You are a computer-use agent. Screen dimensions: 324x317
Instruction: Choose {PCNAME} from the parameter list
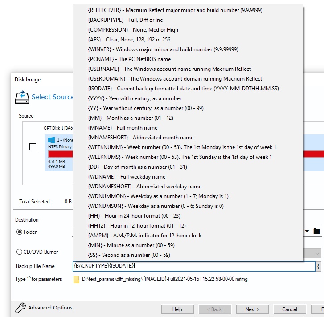tap(129, 59)
